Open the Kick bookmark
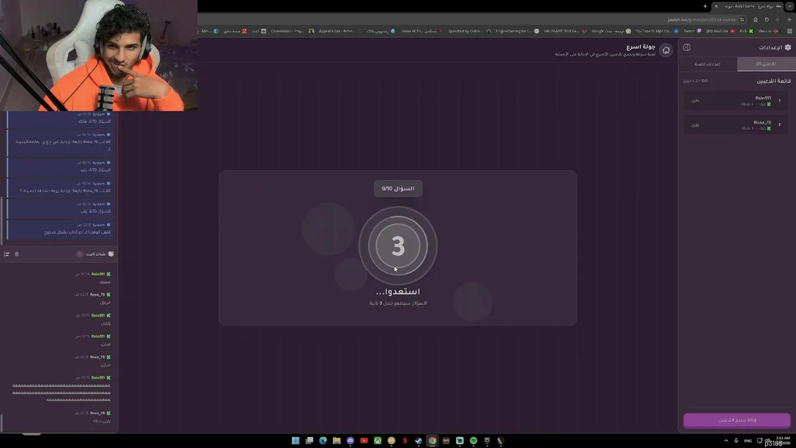This screenshot has width=796, height=448. [x=746, y=31]
